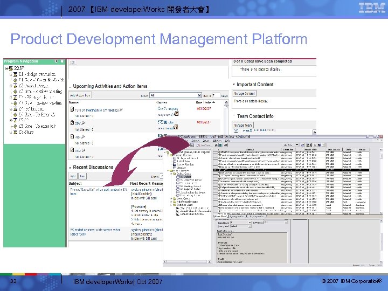388x291 pixels.
Task: Click the Manage Team button
Action: coord(242,125)
